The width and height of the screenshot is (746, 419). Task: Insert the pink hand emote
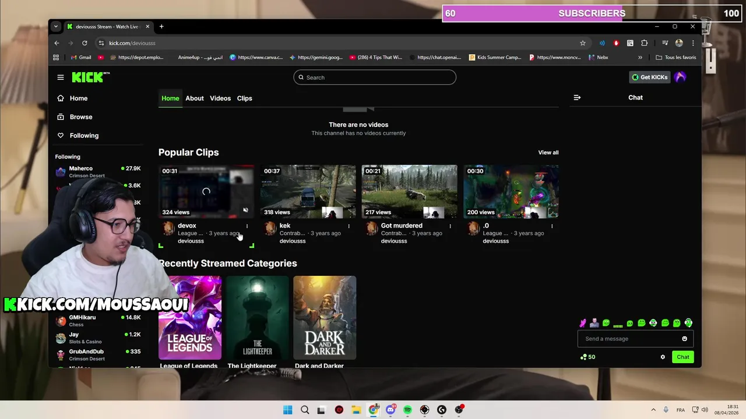click(x=583, y=323)
